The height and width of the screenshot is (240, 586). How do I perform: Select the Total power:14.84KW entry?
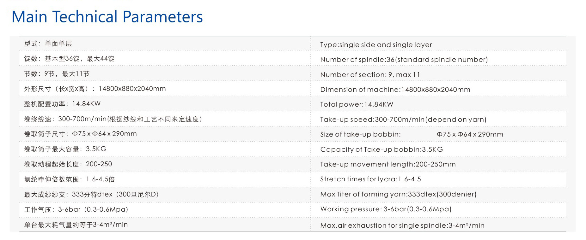click(x=357, y=104)
